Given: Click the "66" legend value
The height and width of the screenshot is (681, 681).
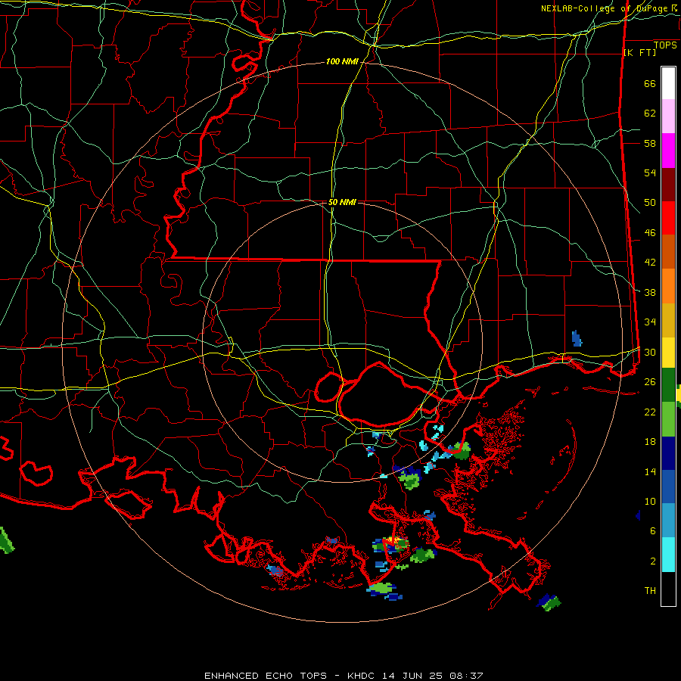Looking at the screenshot, I should click(x=650, y=84).
